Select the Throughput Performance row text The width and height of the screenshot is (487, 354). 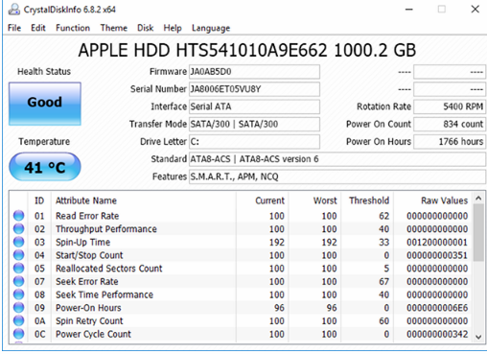click(106, 229)
